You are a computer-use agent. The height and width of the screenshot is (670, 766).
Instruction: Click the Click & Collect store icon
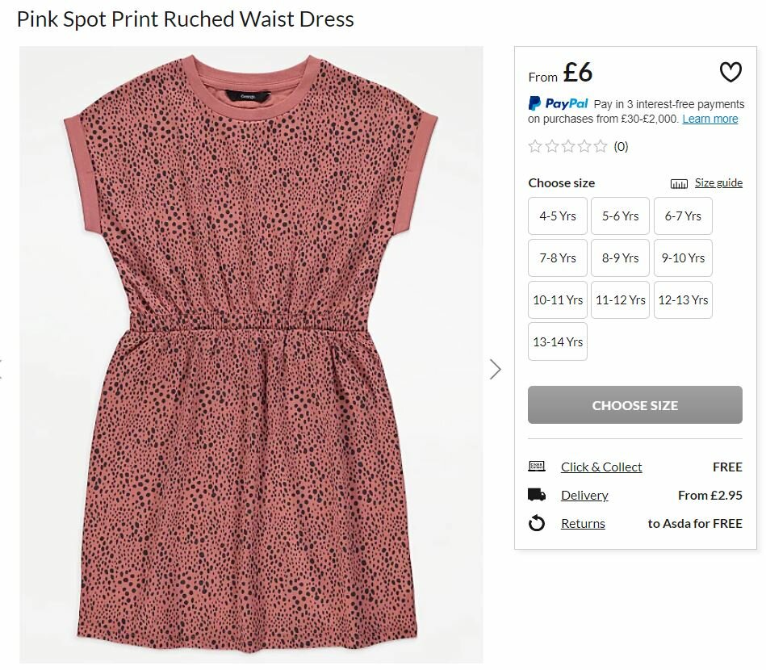(537, 467)
